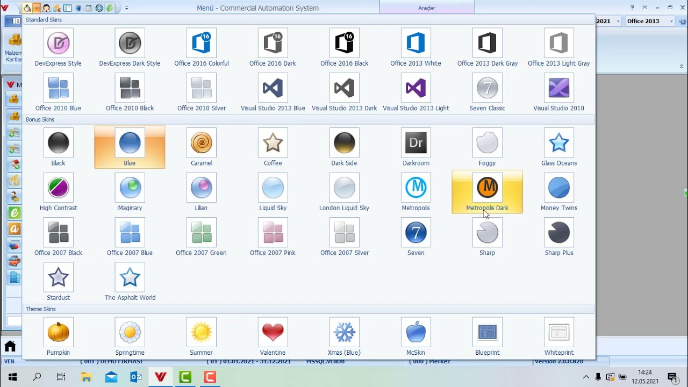Choose the Caramel skin
Viewport: 688px width, 387px height.
click(201, 147)
